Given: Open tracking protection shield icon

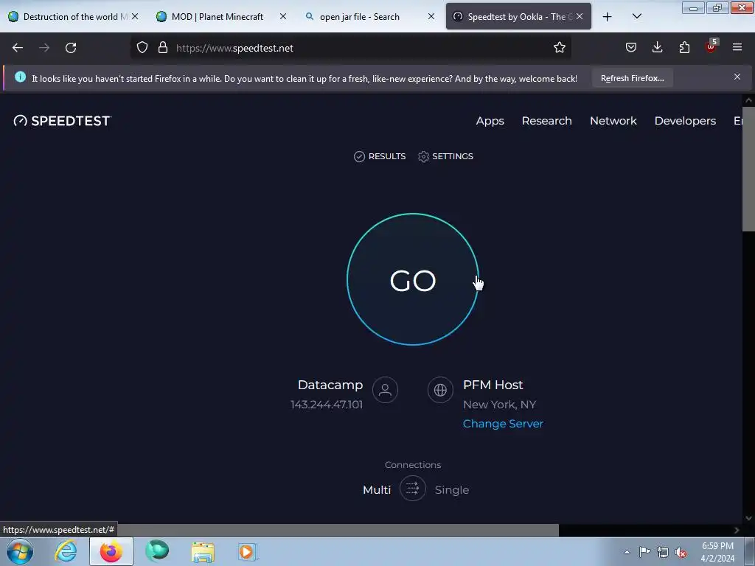Looking at the screenshot, I should point(142,47).
